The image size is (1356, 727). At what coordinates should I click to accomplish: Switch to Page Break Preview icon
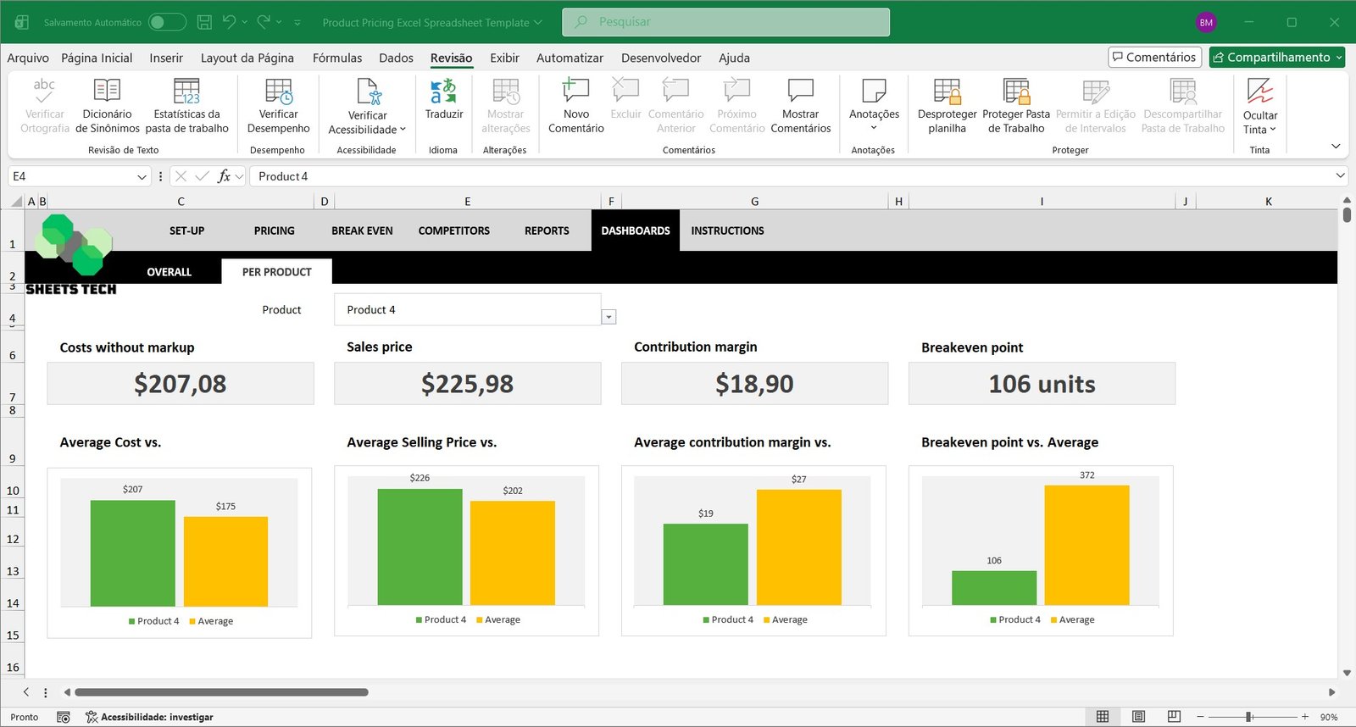click(x=1174, y=717)
